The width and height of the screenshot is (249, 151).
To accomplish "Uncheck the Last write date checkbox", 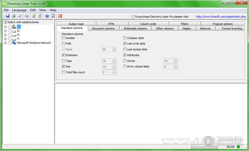I will click(x=125, y=43).
